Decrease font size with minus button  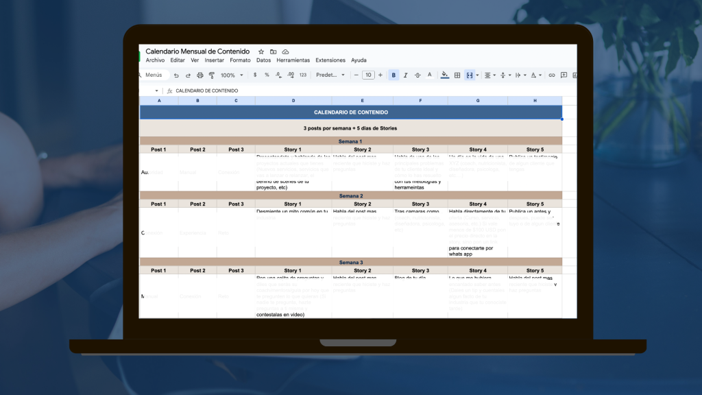[x=356, y=75]
